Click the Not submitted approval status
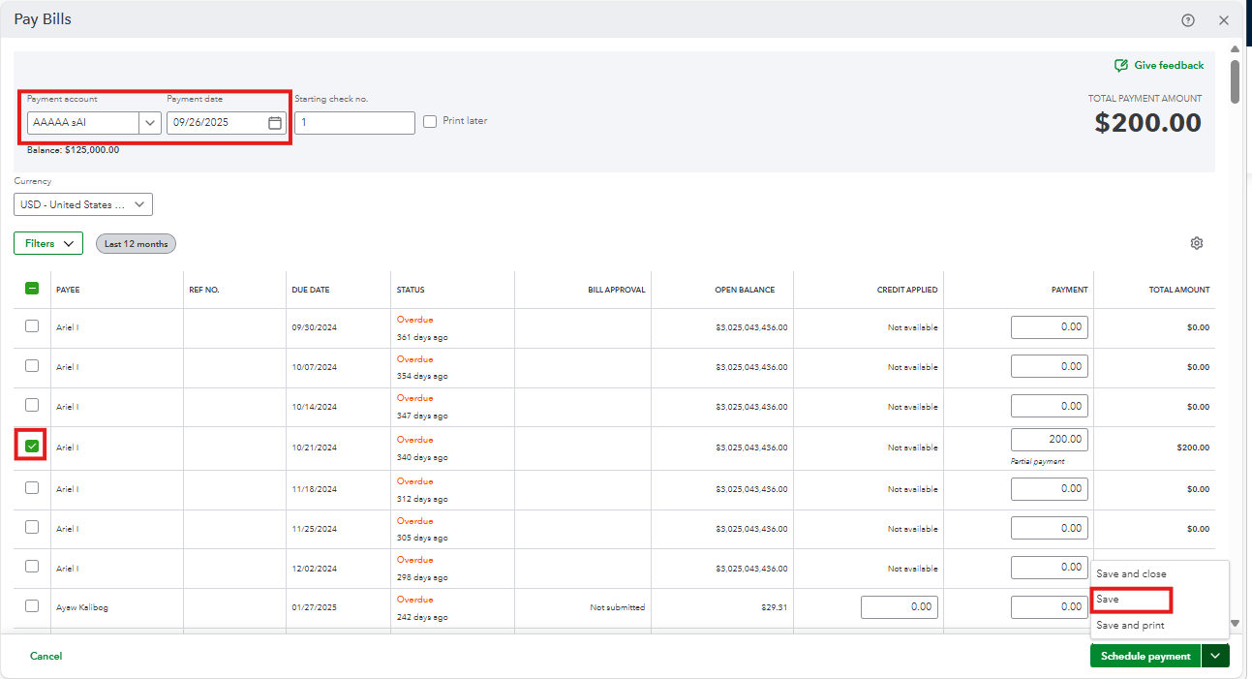Image resolution: width=1252 pixels, height=679 pixels. pos(618,607)
